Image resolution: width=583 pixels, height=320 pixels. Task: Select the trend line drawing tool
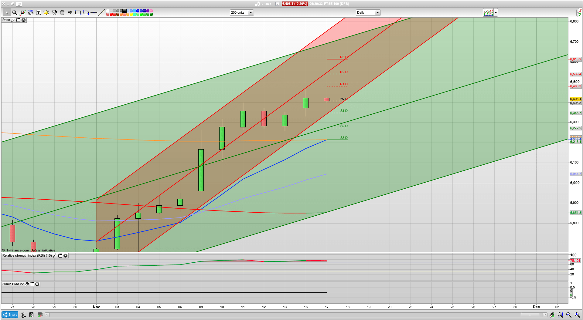pyautogui.click(x=101, y=12)
